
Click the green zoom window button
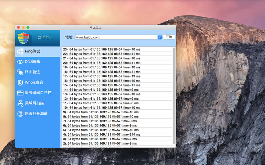(28, 27)
